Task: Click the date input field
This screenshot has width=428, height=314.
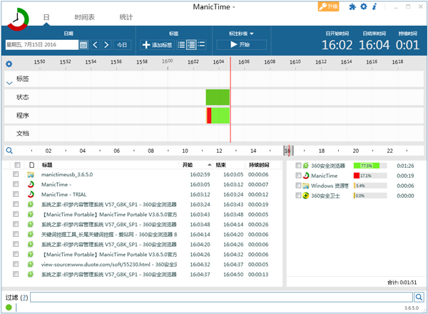Action: coord(42,45)
